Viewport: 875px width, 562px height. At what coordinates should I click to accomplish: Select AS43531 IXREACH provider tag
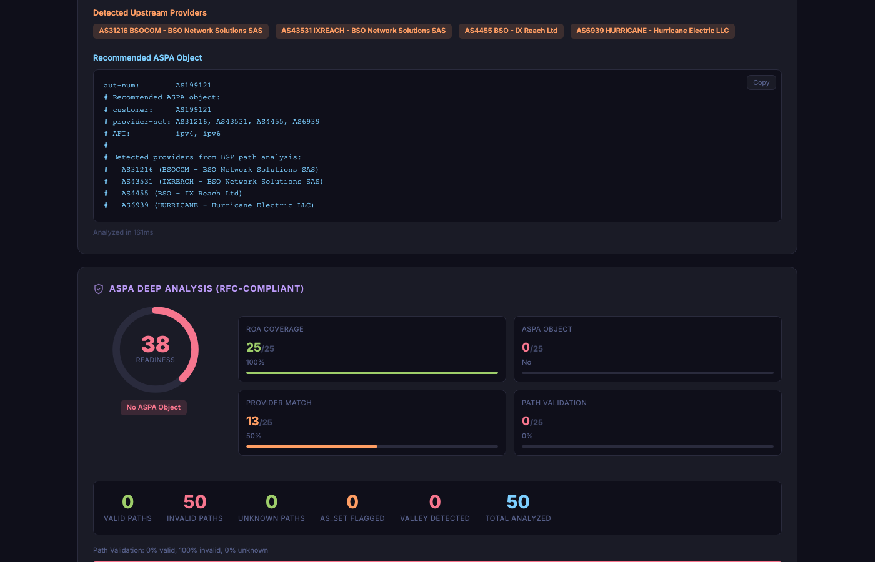pos(364,31)
